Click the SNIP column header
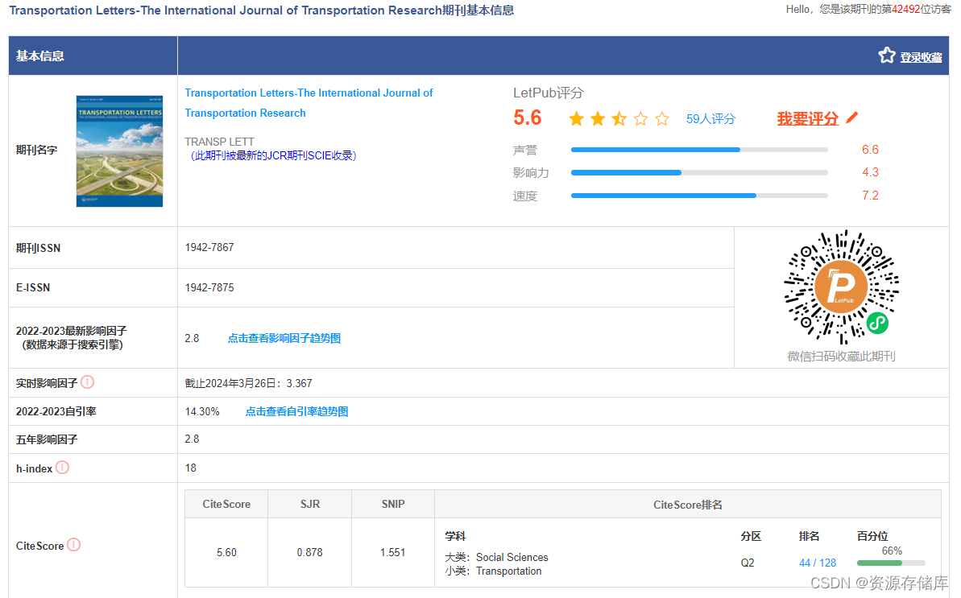 tap(393, 504)
